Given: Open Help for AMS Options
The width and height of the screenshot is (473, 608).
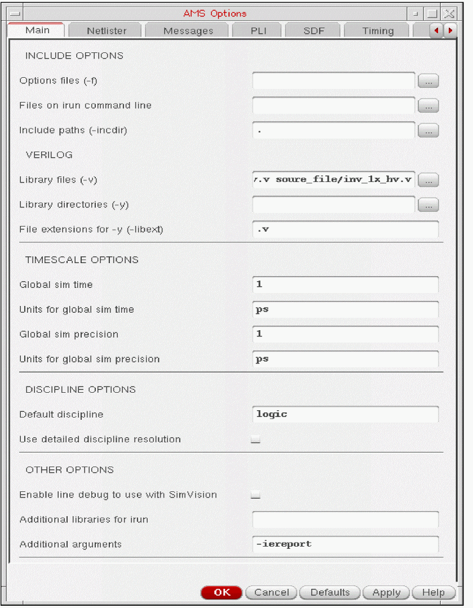Looking at the screenshot, I should click(x=434, y=592).
